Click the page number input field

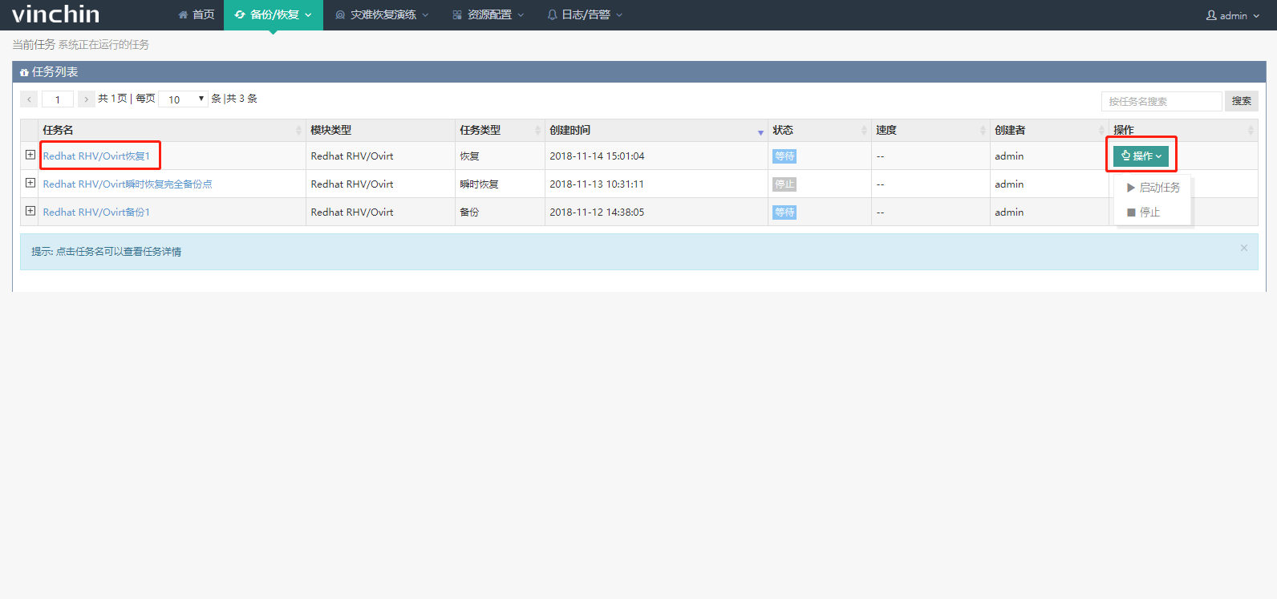[58, 99]
